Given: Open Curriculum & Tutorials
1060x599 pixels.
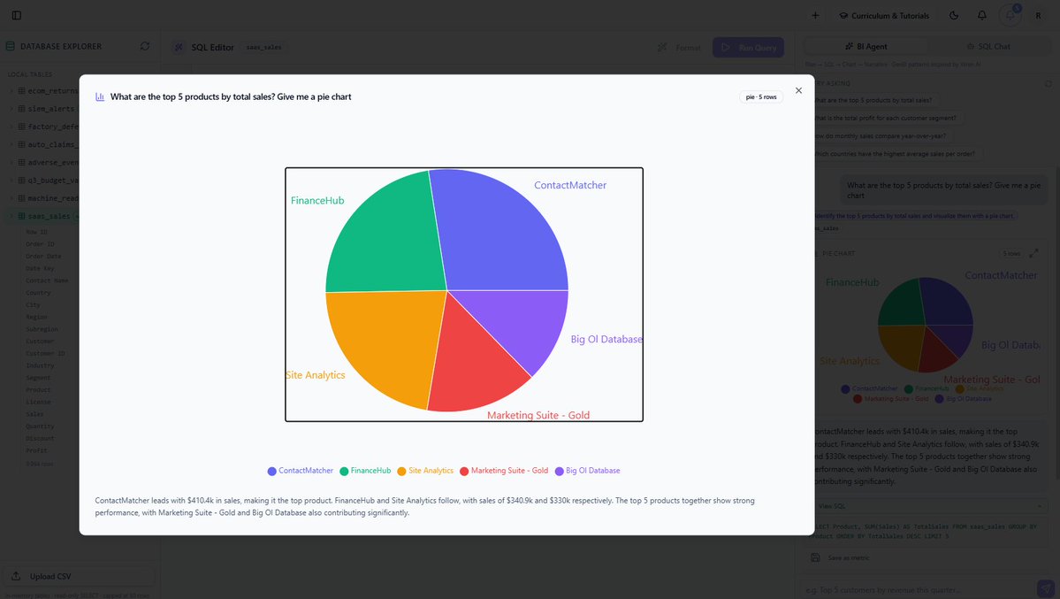Looking at the screenshot, I should click(884, 16).
